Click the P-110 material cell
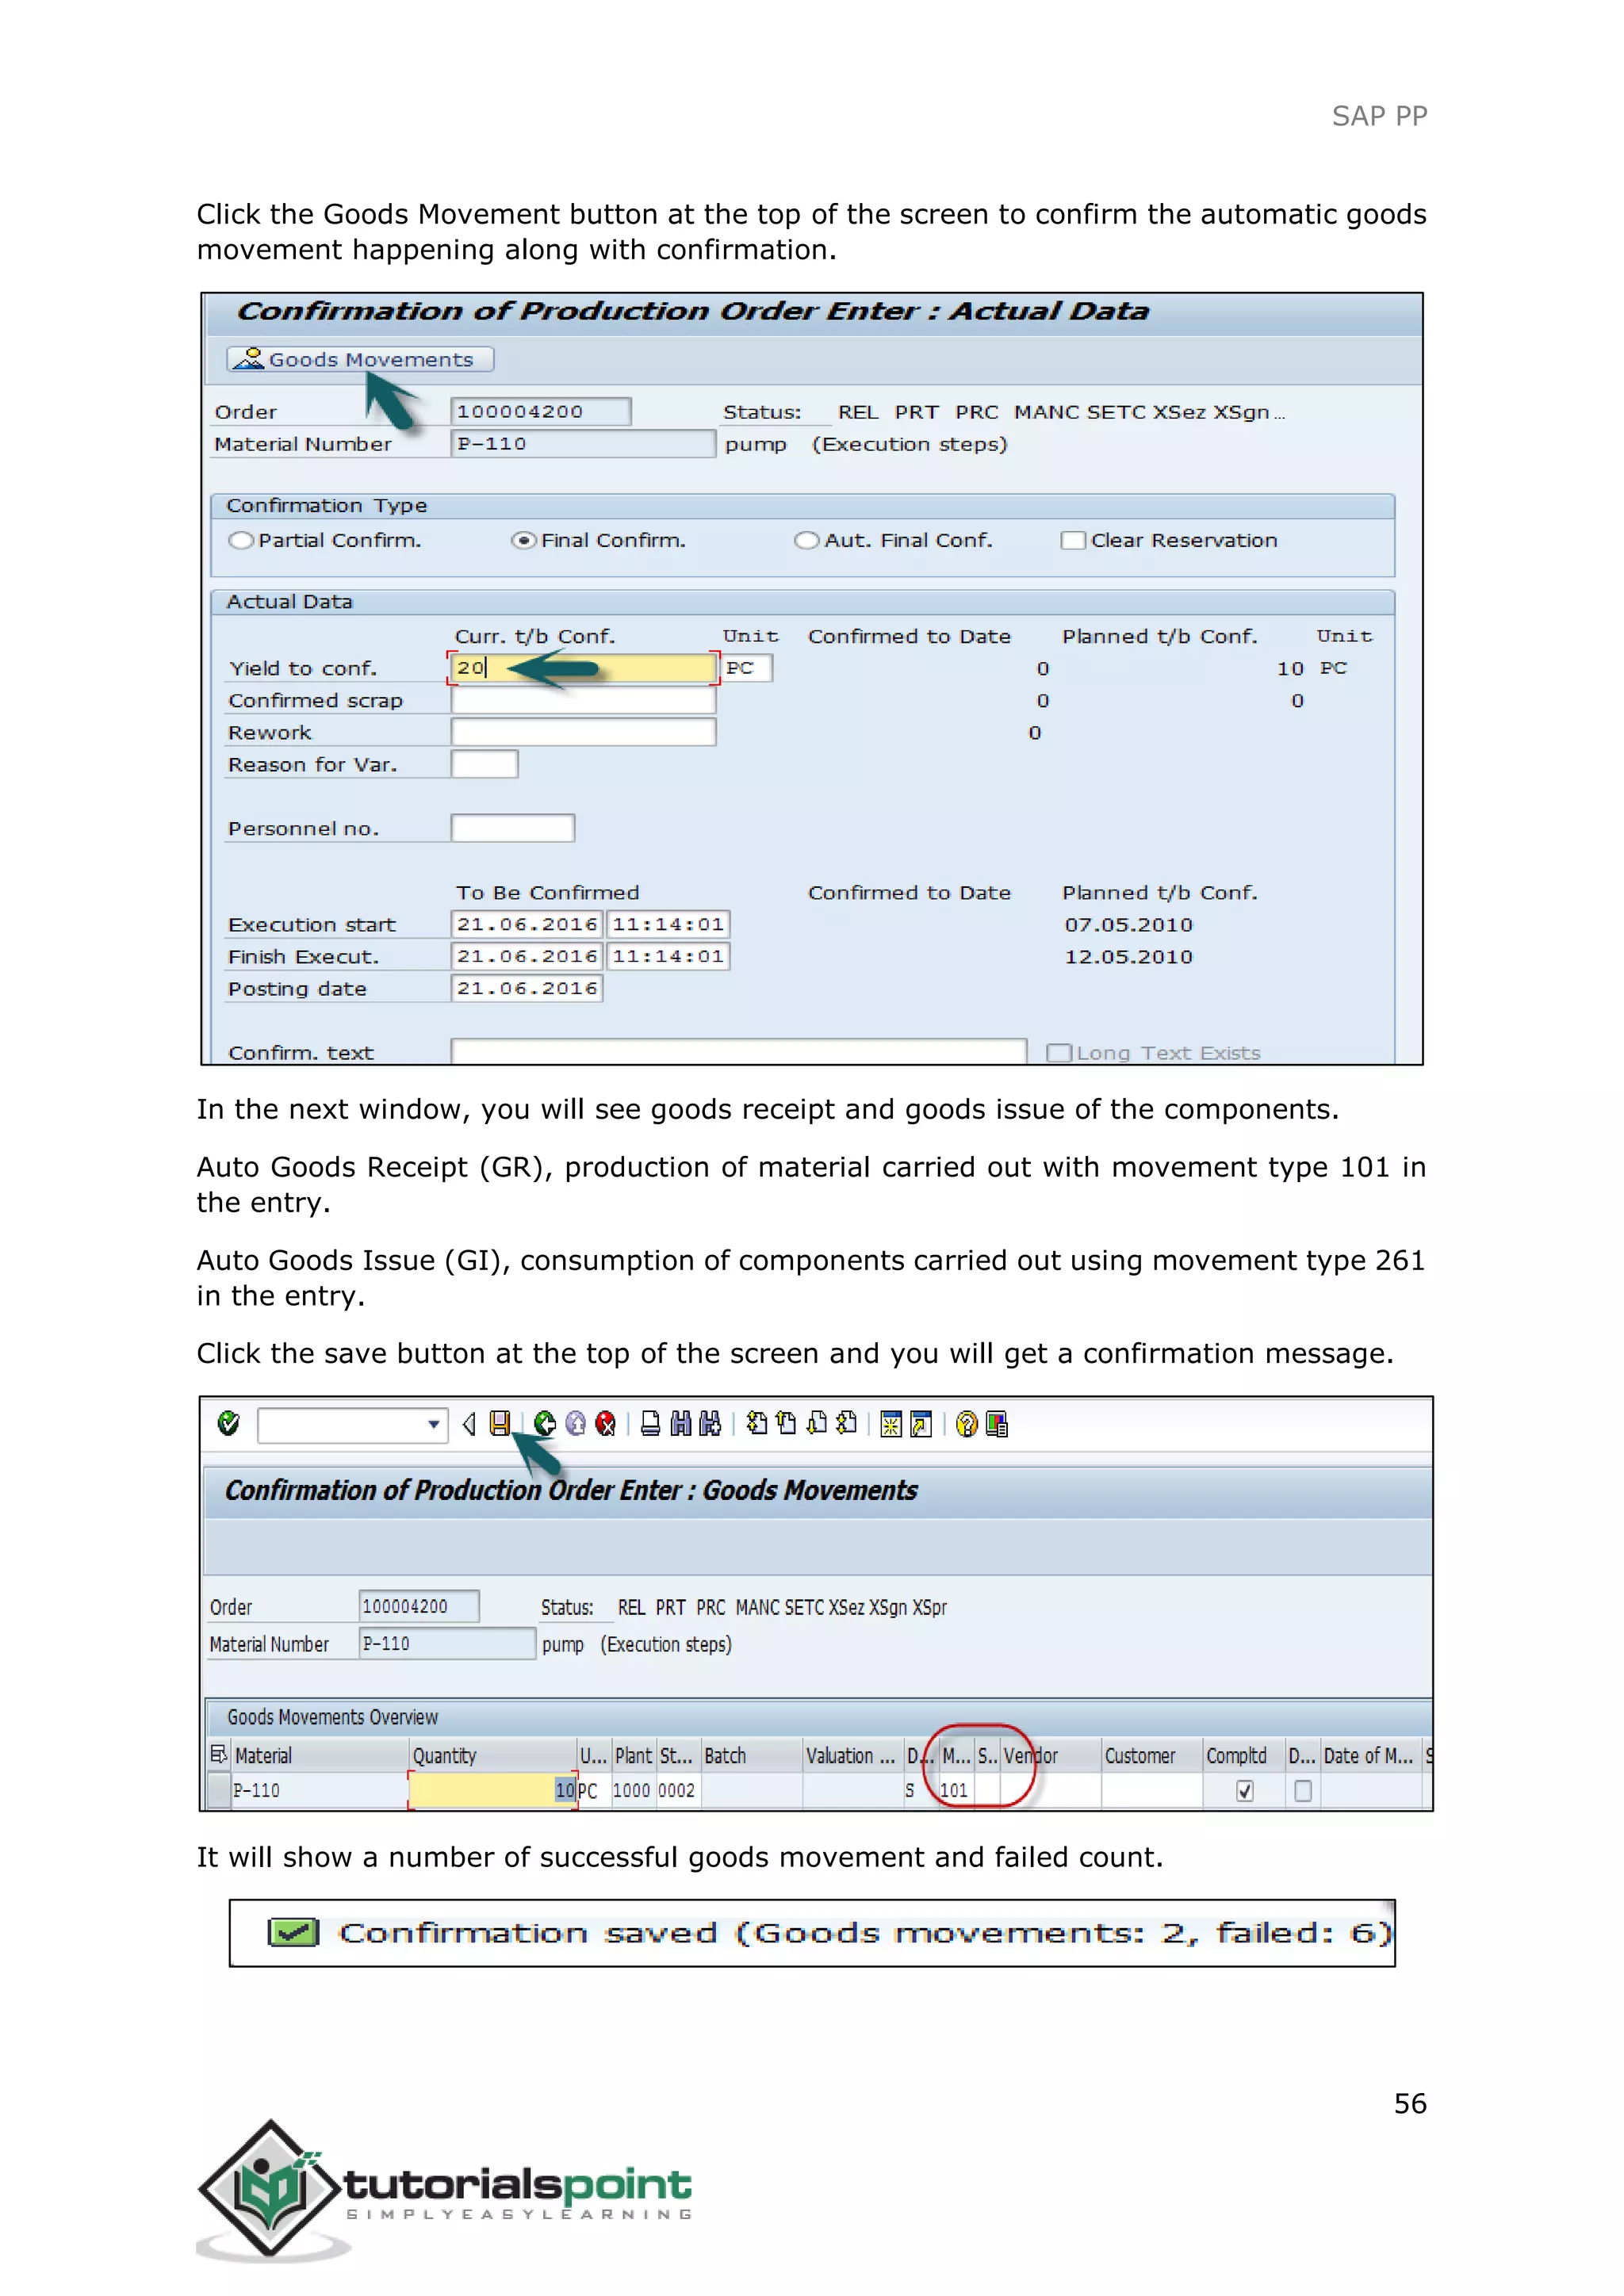This screenshot has height=2296, width=1624. [x=320, y=1790]
